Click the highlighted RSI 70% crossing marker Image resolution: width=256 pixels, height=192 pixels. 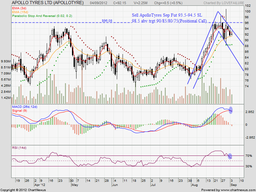230,156
